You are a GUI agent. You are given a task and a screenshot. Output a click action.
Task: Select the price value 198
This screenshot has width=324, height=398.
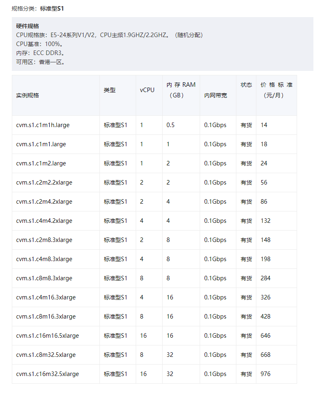[266, 259]
